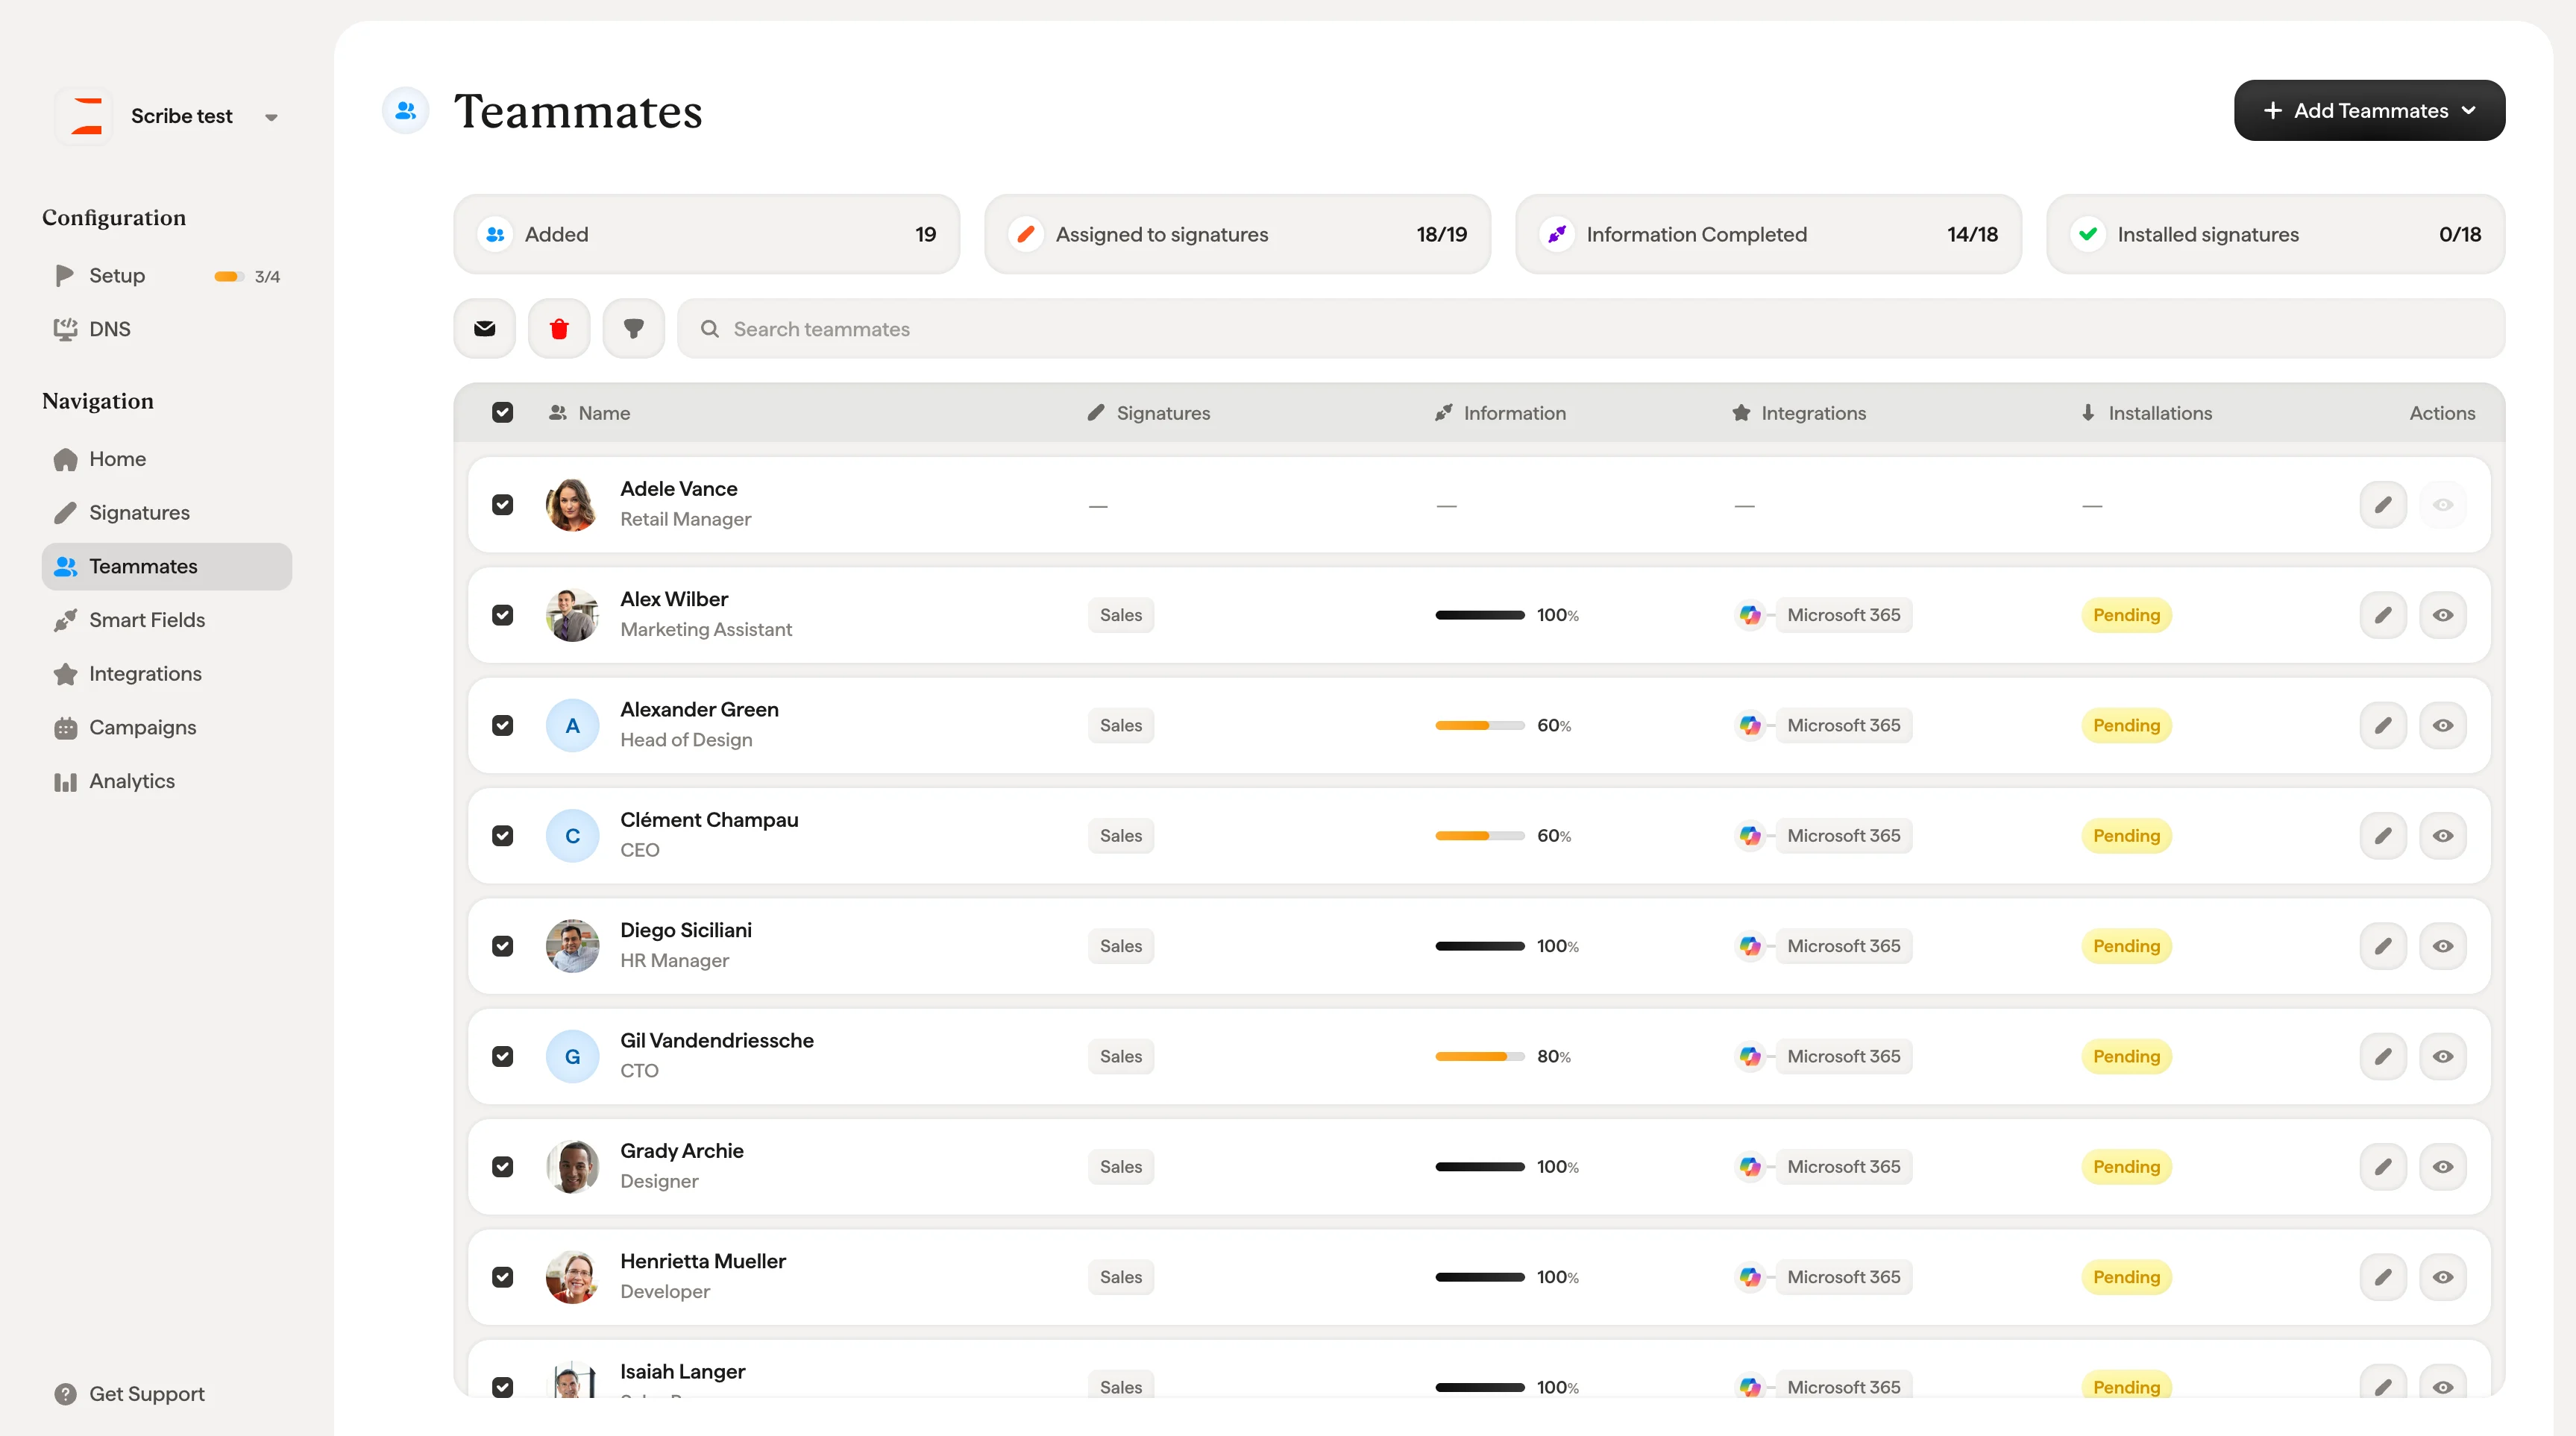Click Gil Vandendriessche's 80% information progress bar

click(1480, 1056)
